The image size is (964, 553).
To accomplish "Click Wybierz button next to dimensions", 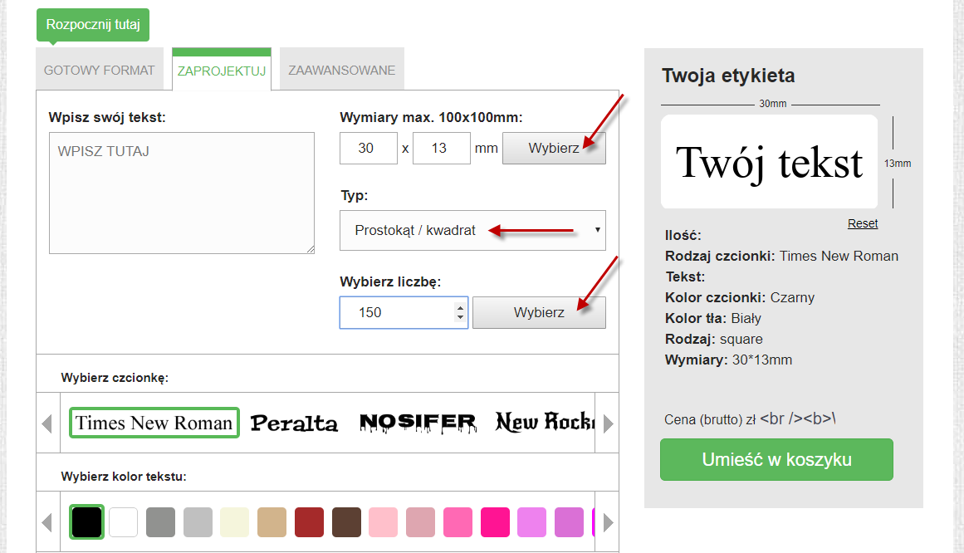I will pos(554,149).
